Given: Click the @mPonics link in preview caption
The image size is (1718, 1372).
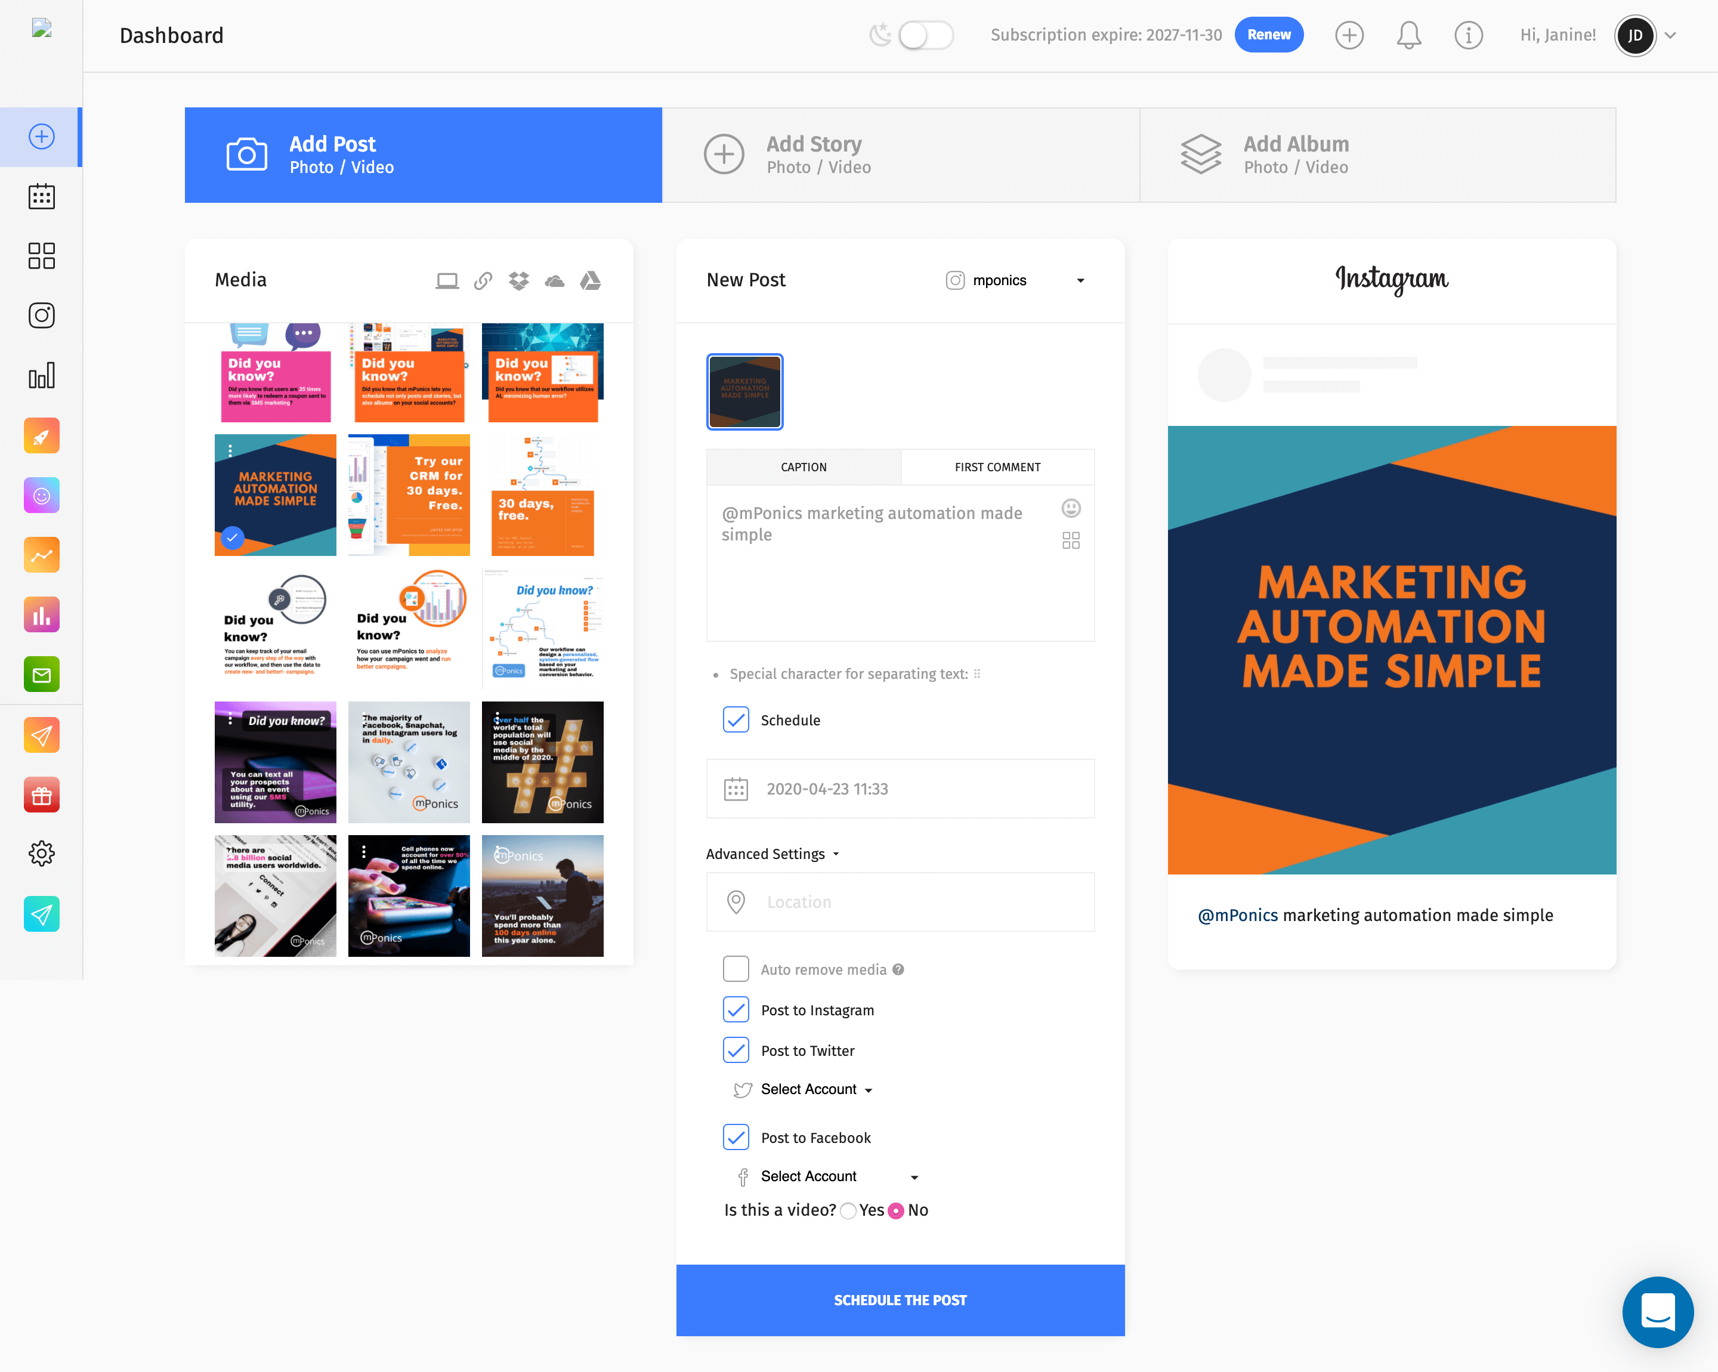Looking at the screenshot, I should tap(1238, 916).
